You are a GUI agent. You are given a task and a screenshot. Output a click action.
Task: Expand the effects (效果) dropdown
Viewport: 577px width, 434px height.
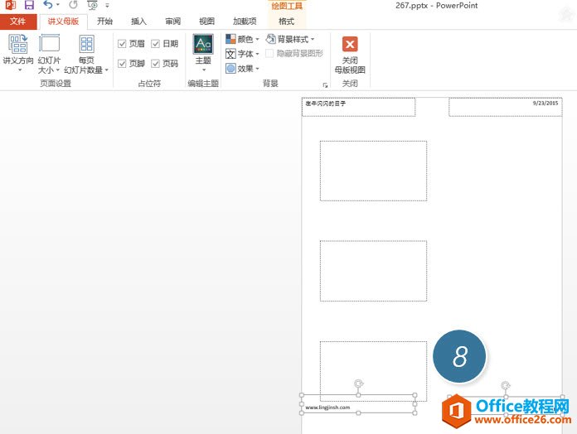pyautogui.click(x=243, y=69)
